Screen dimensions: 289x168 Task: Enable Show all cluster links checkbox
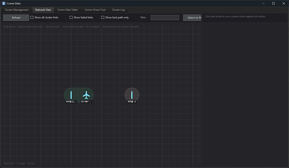[32, 17]
